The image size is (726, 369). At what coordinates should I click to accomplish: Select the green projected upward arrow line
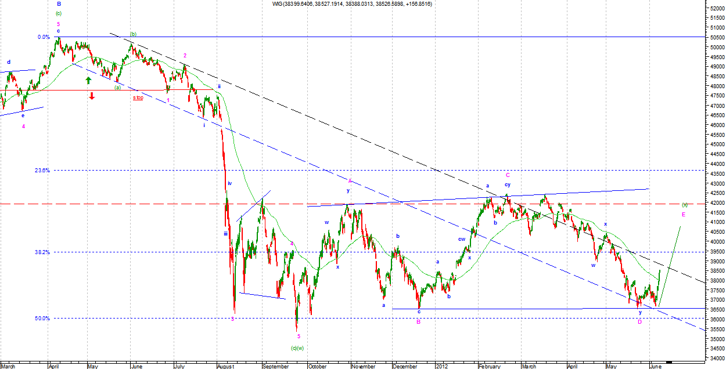671,258
